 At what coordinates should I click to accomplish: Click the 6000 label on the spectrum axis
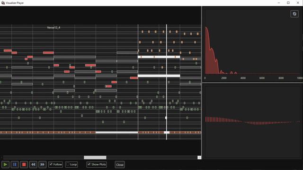262,78
